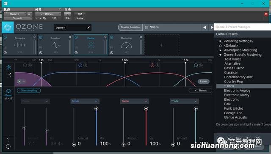Select the Acid House preset
271x154 pixels.
pos(233,59)
